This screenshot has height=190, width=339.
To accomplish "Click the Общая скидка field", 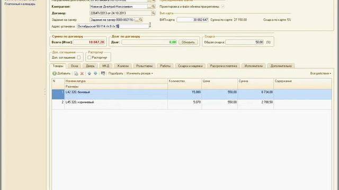I will (x=245, y=42).
